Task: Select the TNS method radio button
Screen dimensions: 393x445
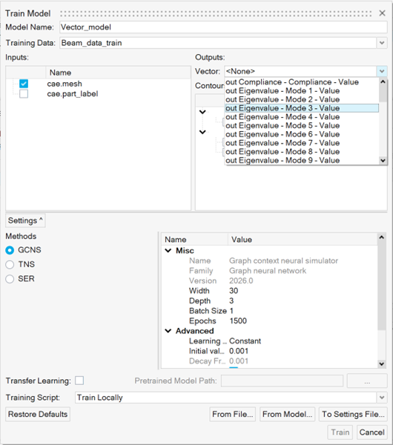Action: click(10, 264)
